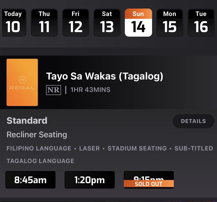Open the DETAILS button for the Standard format

[x=193, y=121]
